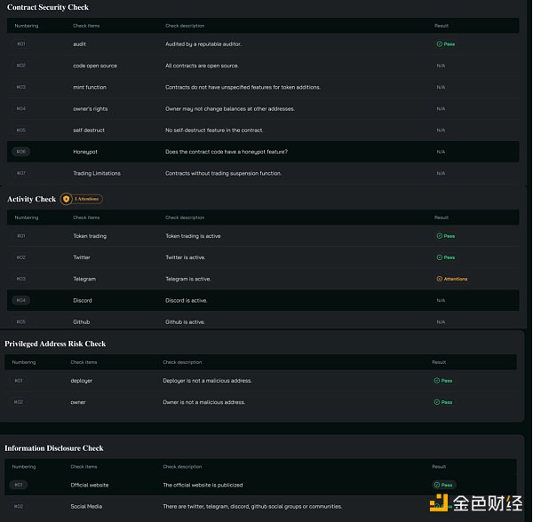Click the gold logo icon in the watermark
The image size is (533, 522).
click(439, 502)
